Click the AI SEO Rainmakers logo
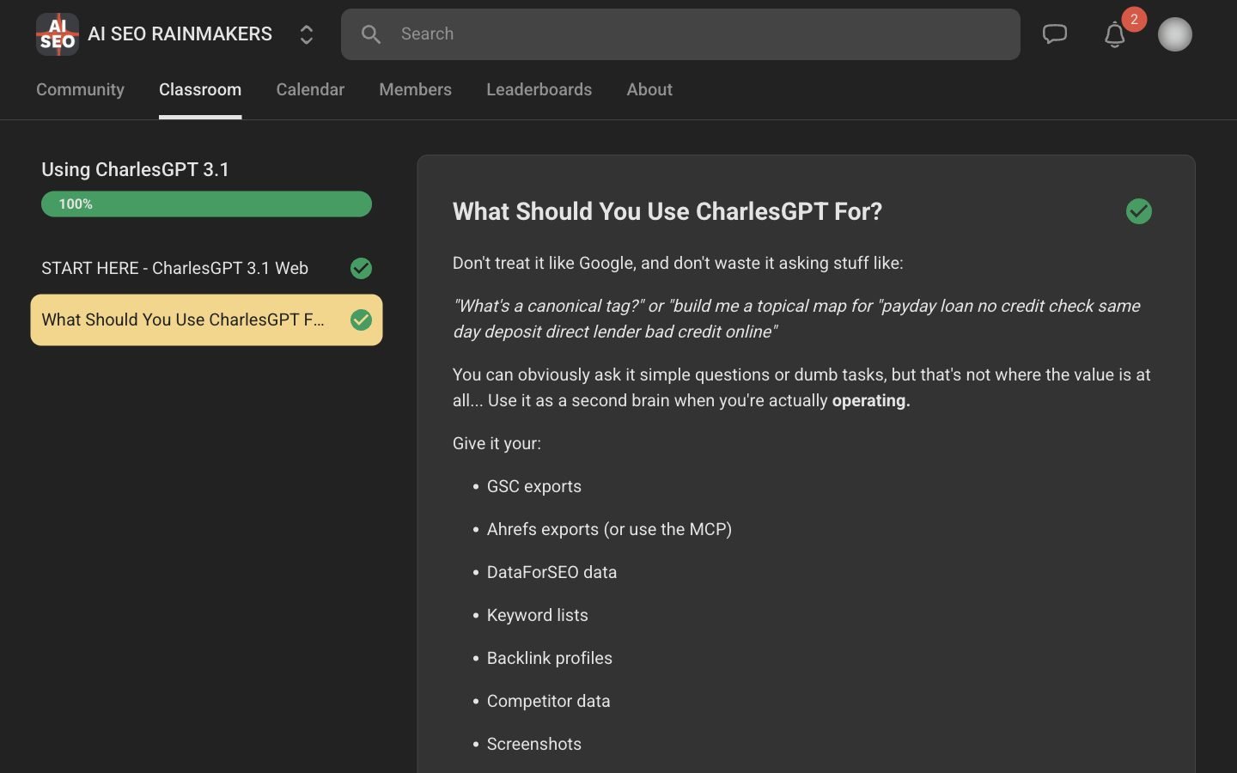Viewport: 1237px width, 773px height. (x=58, y=34)
